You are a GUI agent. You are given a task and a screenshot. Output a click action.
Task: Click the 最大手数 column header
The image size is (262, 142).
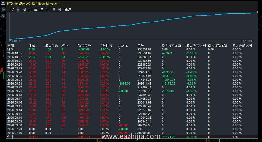pyautogui.click(x=52, y=46)
